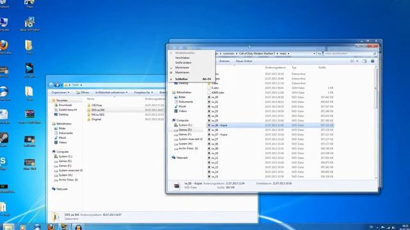
Task: Select the file iw_03
Action: [215, 111]
